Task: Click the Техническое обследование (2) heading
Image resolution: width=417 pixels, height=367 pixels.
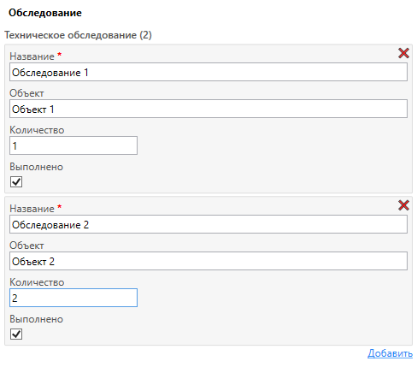Action: click(x=78, y=35)
